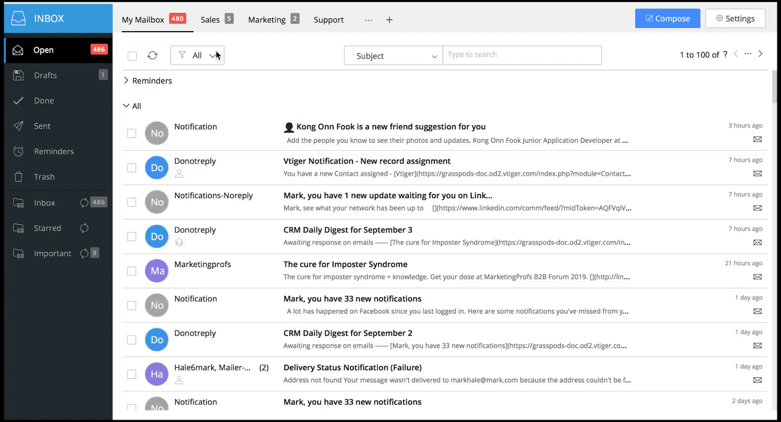
Task: Open the Compose email window
Action: 668,18
